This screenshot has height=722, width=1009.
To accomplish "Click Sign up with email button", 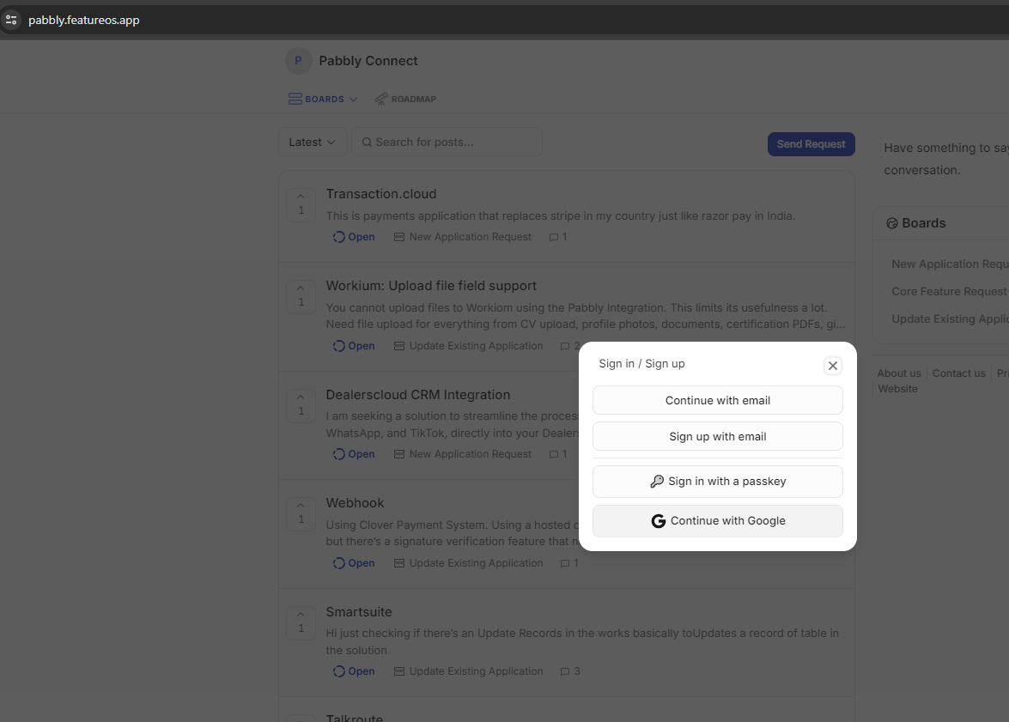I will click(x=718, y=436).
